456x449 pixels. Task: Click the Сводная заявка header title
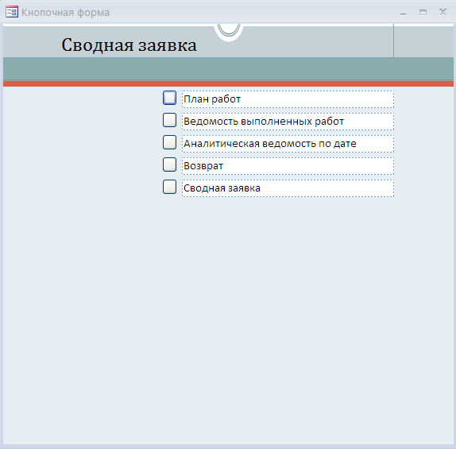(x=129, y=45)
